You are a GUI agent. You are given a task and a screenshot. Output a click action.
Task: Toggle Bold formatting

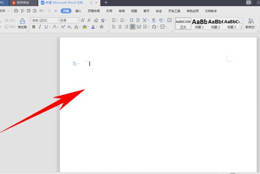(34, 27)
